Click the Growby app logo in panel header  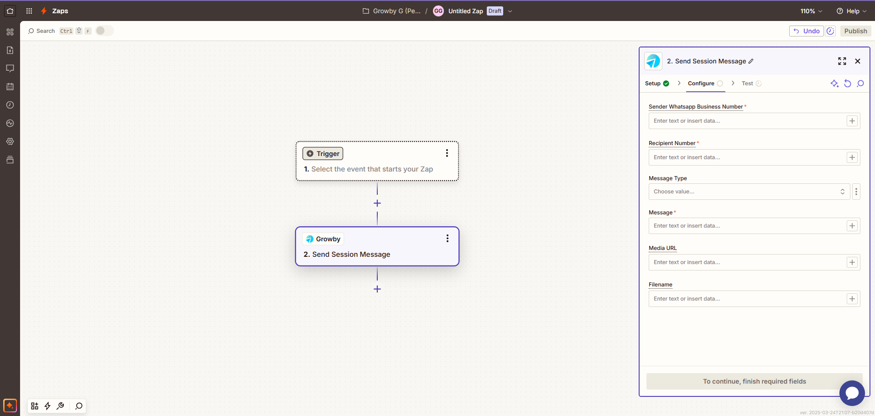[x=653, y=61]
